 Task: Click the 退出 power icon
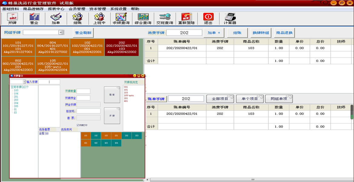pos(208,19)
